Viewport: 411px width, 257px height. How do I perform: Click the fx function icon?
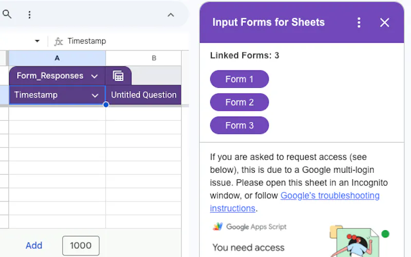point(58,42)
